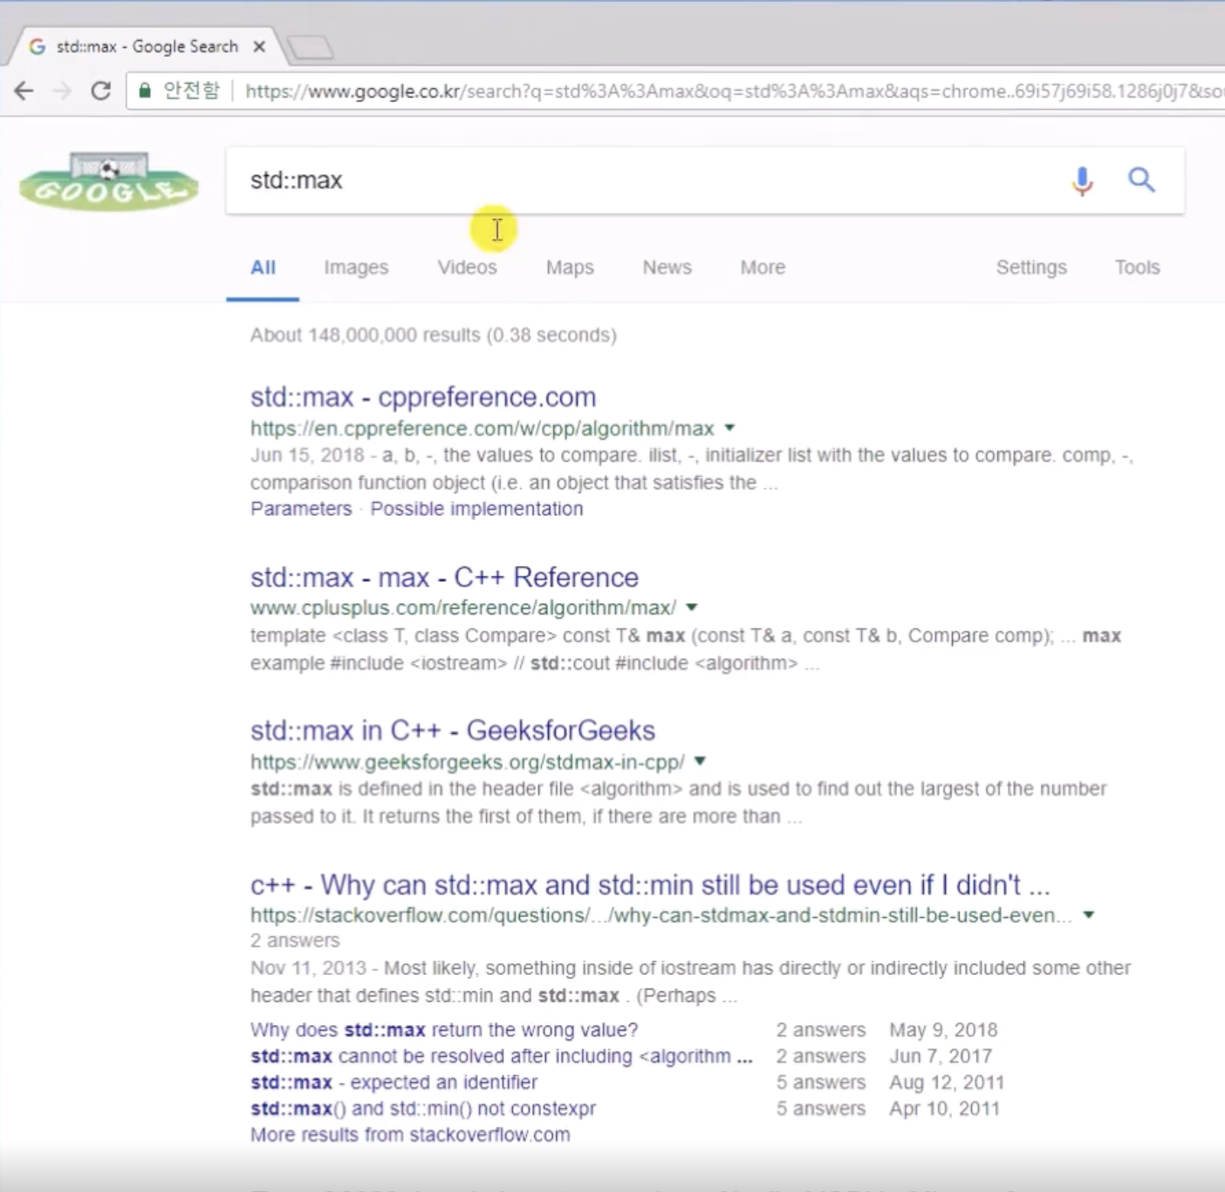This screenshot has width=1225, height=1192.
Task: Click the www.cplusplus.com reference URL text
Action: point(462,607)
